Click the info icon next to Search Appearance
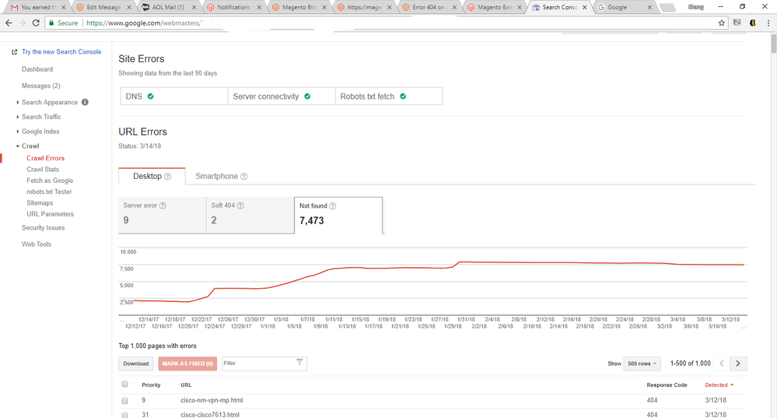Image resolution: width=777 pixels, height=418 pixels. pyautogui.click(x=86, y=102)
